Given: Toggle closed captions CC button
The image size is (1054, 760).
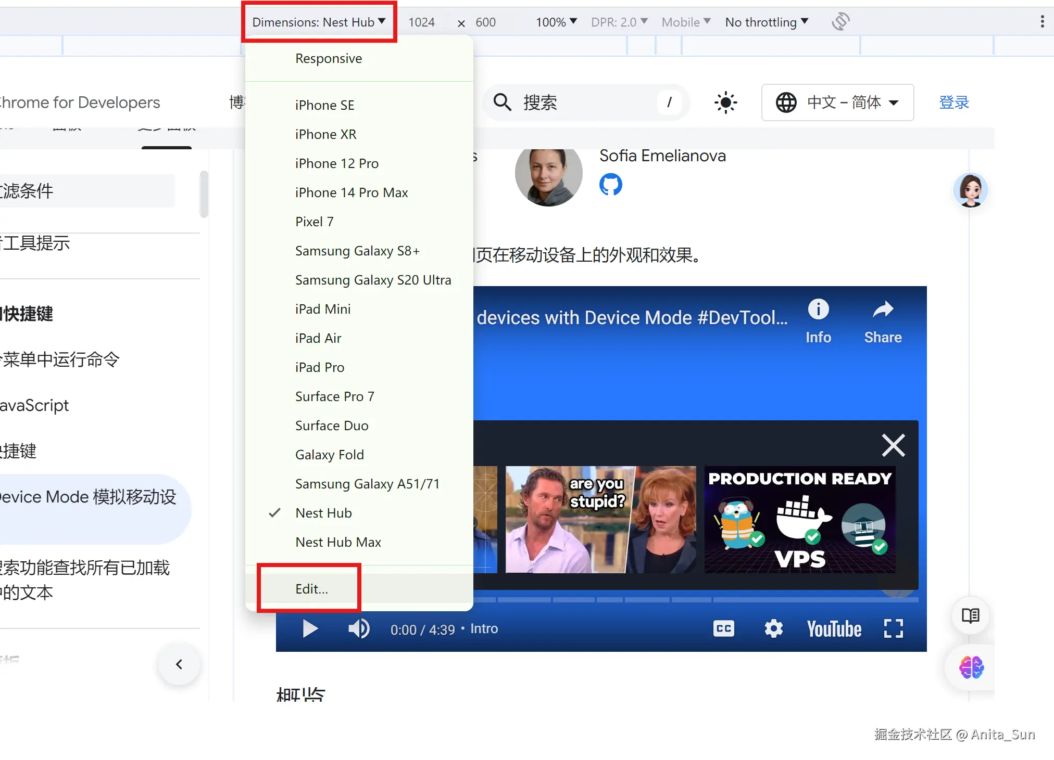Looking at the screenshot, I should click(x=723, y=629).
